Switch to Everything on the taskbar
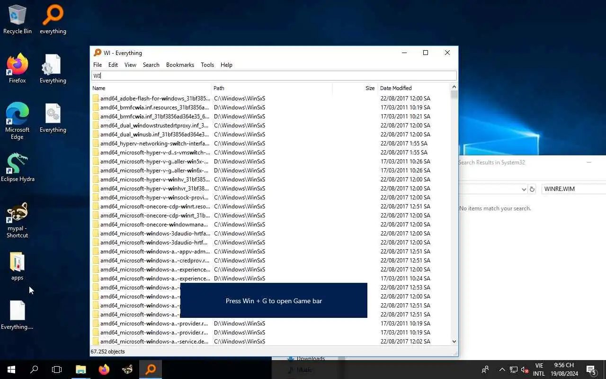The height and width of the screenshot is (379, 606). [151, 370]
